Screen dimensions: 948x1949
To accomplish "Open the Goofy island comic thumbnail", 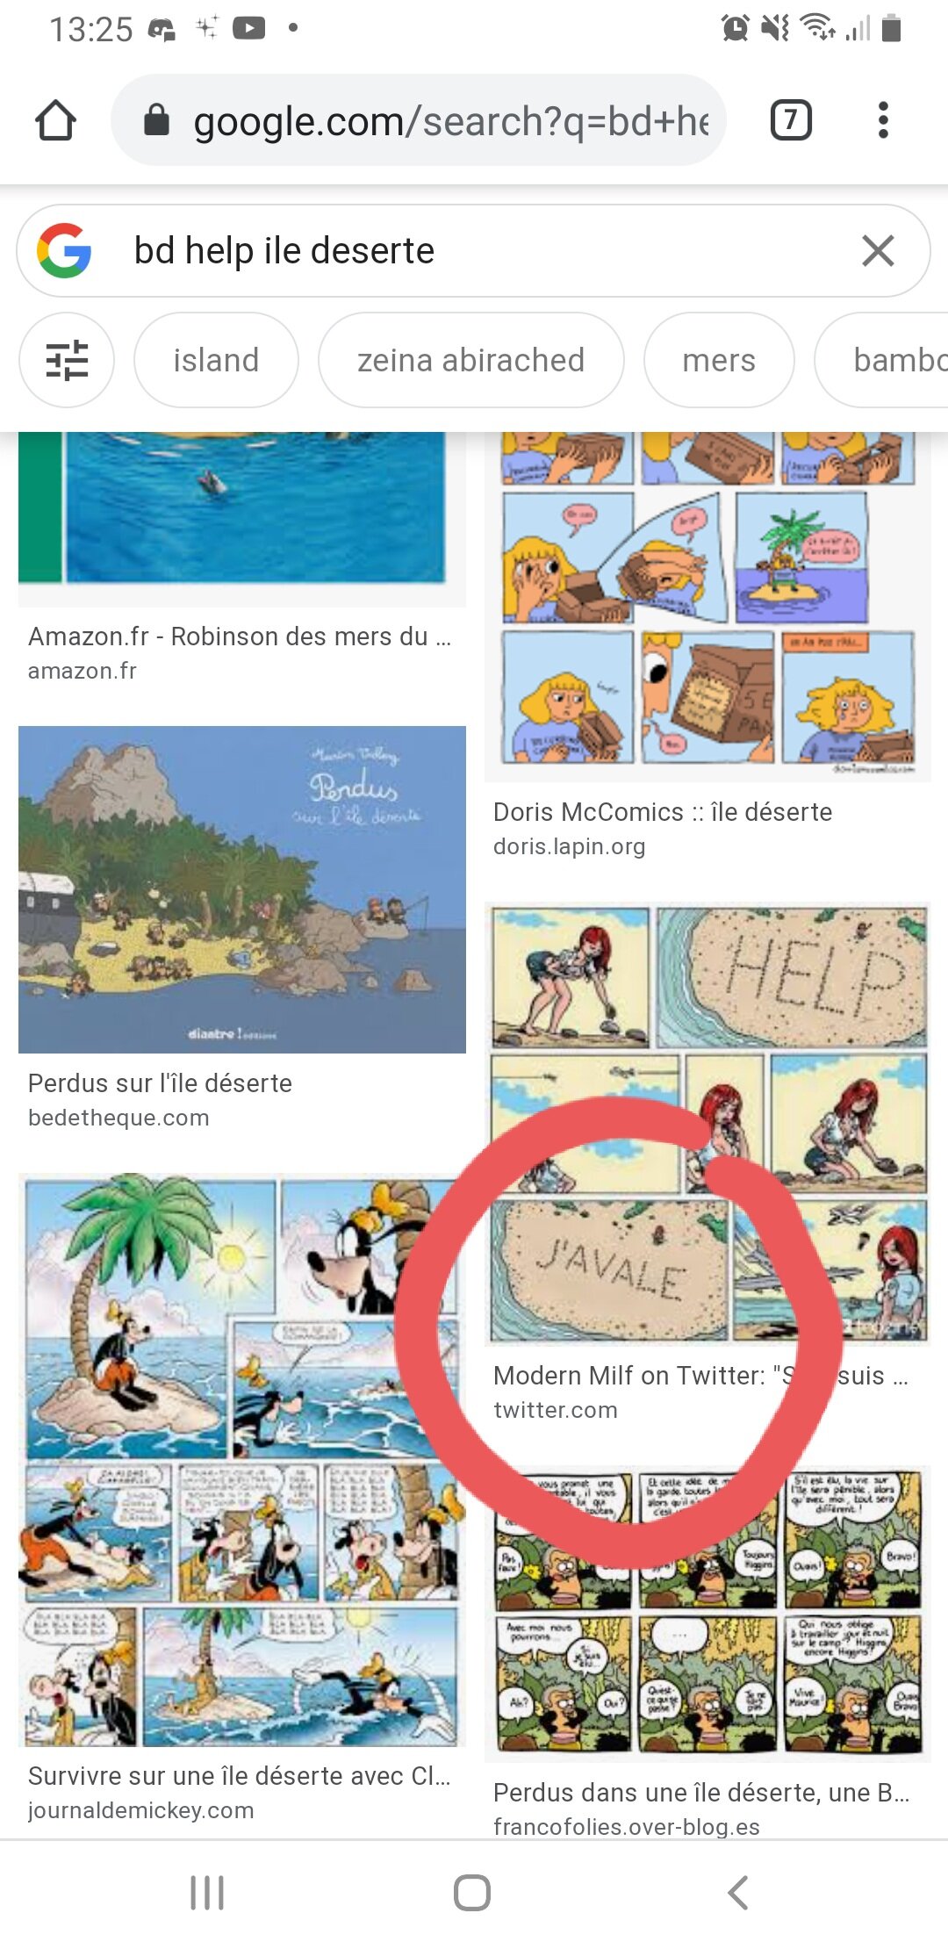I will pyautogui.click(x=242, y=1460).
